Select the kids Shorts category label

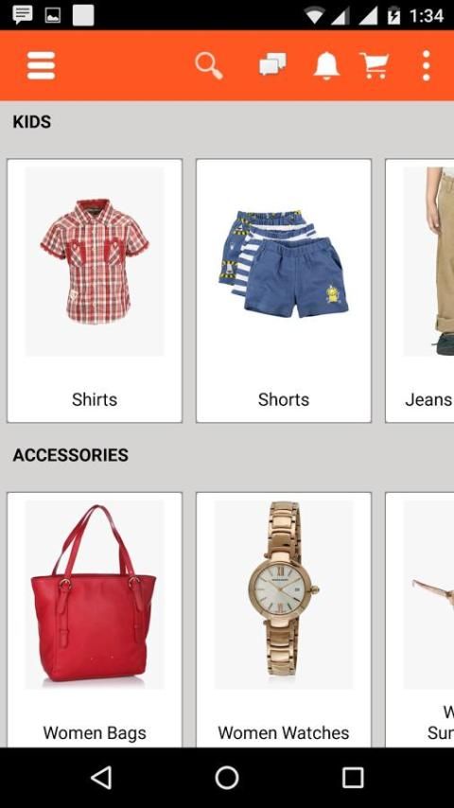coord(284,399)
